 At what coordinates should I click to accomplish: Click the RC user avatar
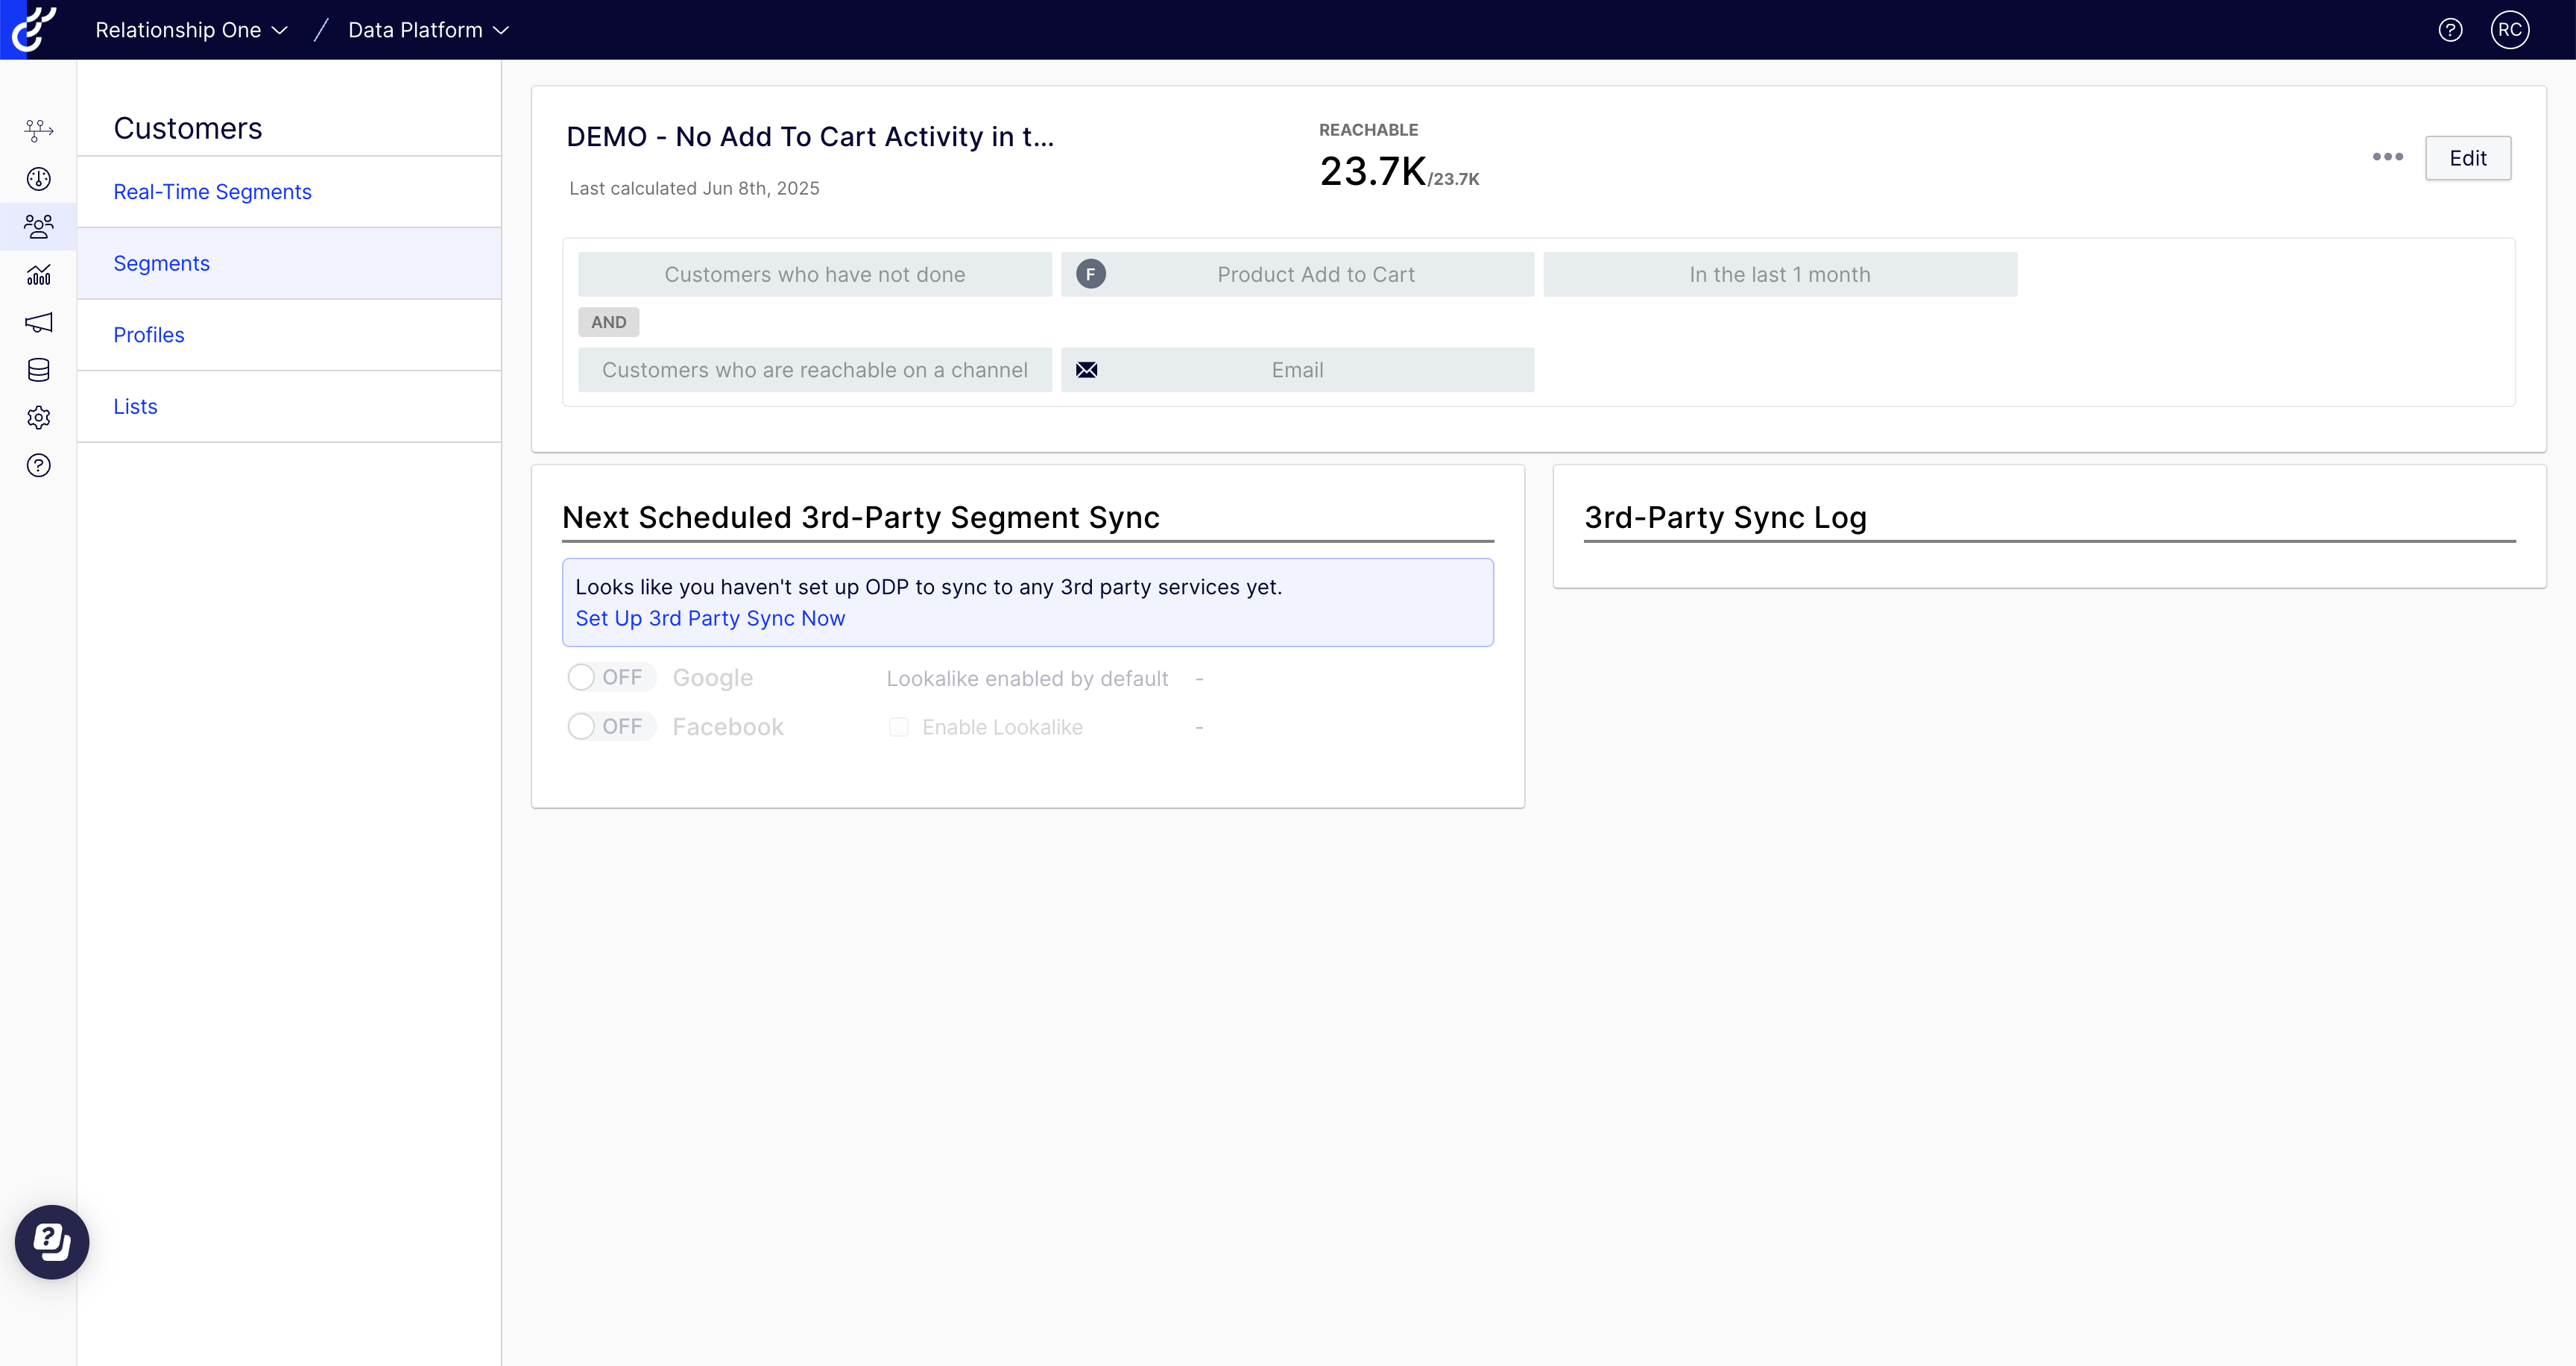(2510, 30)
